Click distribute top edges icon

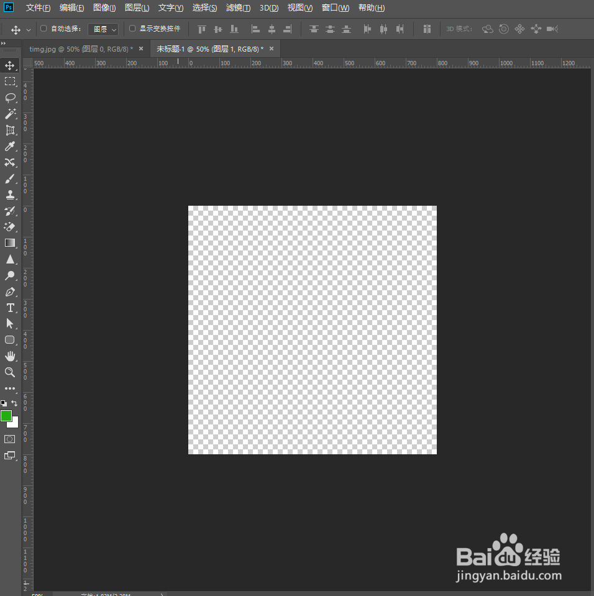[x=314, y=29]
